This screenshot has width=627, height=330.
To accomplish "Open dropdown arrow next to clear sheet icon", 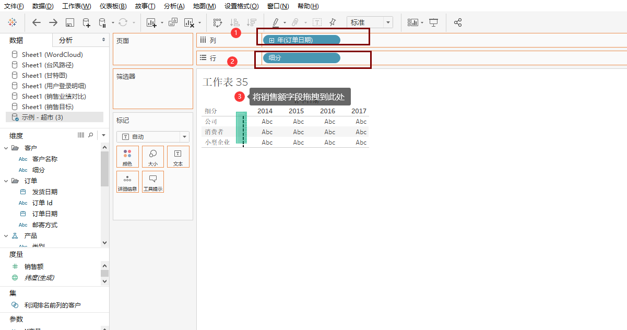I will coord(199,22).
